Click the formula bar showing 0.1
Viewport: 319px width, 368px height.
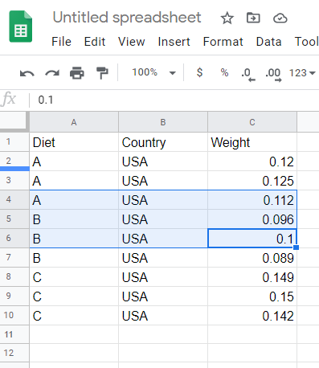click(x=174, y=100)
